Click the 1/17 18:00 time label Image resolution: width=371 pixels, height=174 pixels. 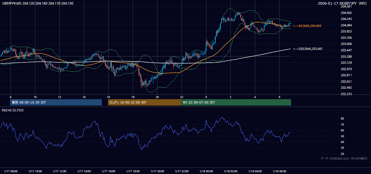pos(133,171)
